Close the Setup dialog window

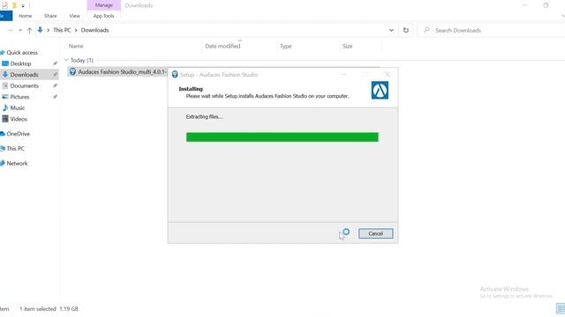[388, 74]
